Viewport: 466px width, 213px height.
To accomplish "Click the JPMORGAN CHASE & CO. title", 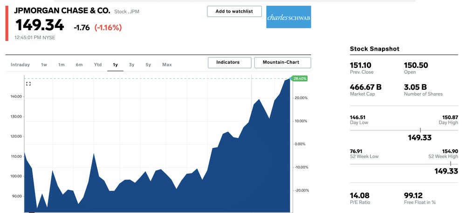I will 62,11.
